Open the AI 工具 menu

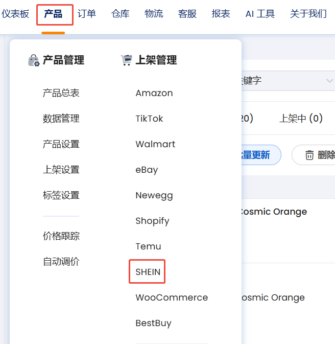click(x=260, y=14)
